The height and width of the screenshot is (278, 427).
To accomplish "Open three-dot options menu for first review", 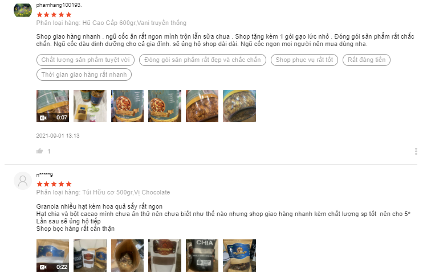I will coord(416,151).
